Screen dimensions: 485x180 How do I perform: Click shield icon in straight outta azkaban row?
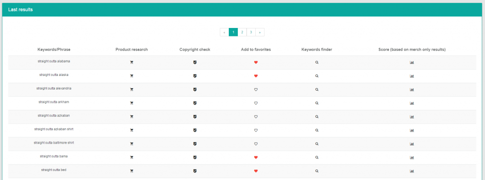pos(195,117)
